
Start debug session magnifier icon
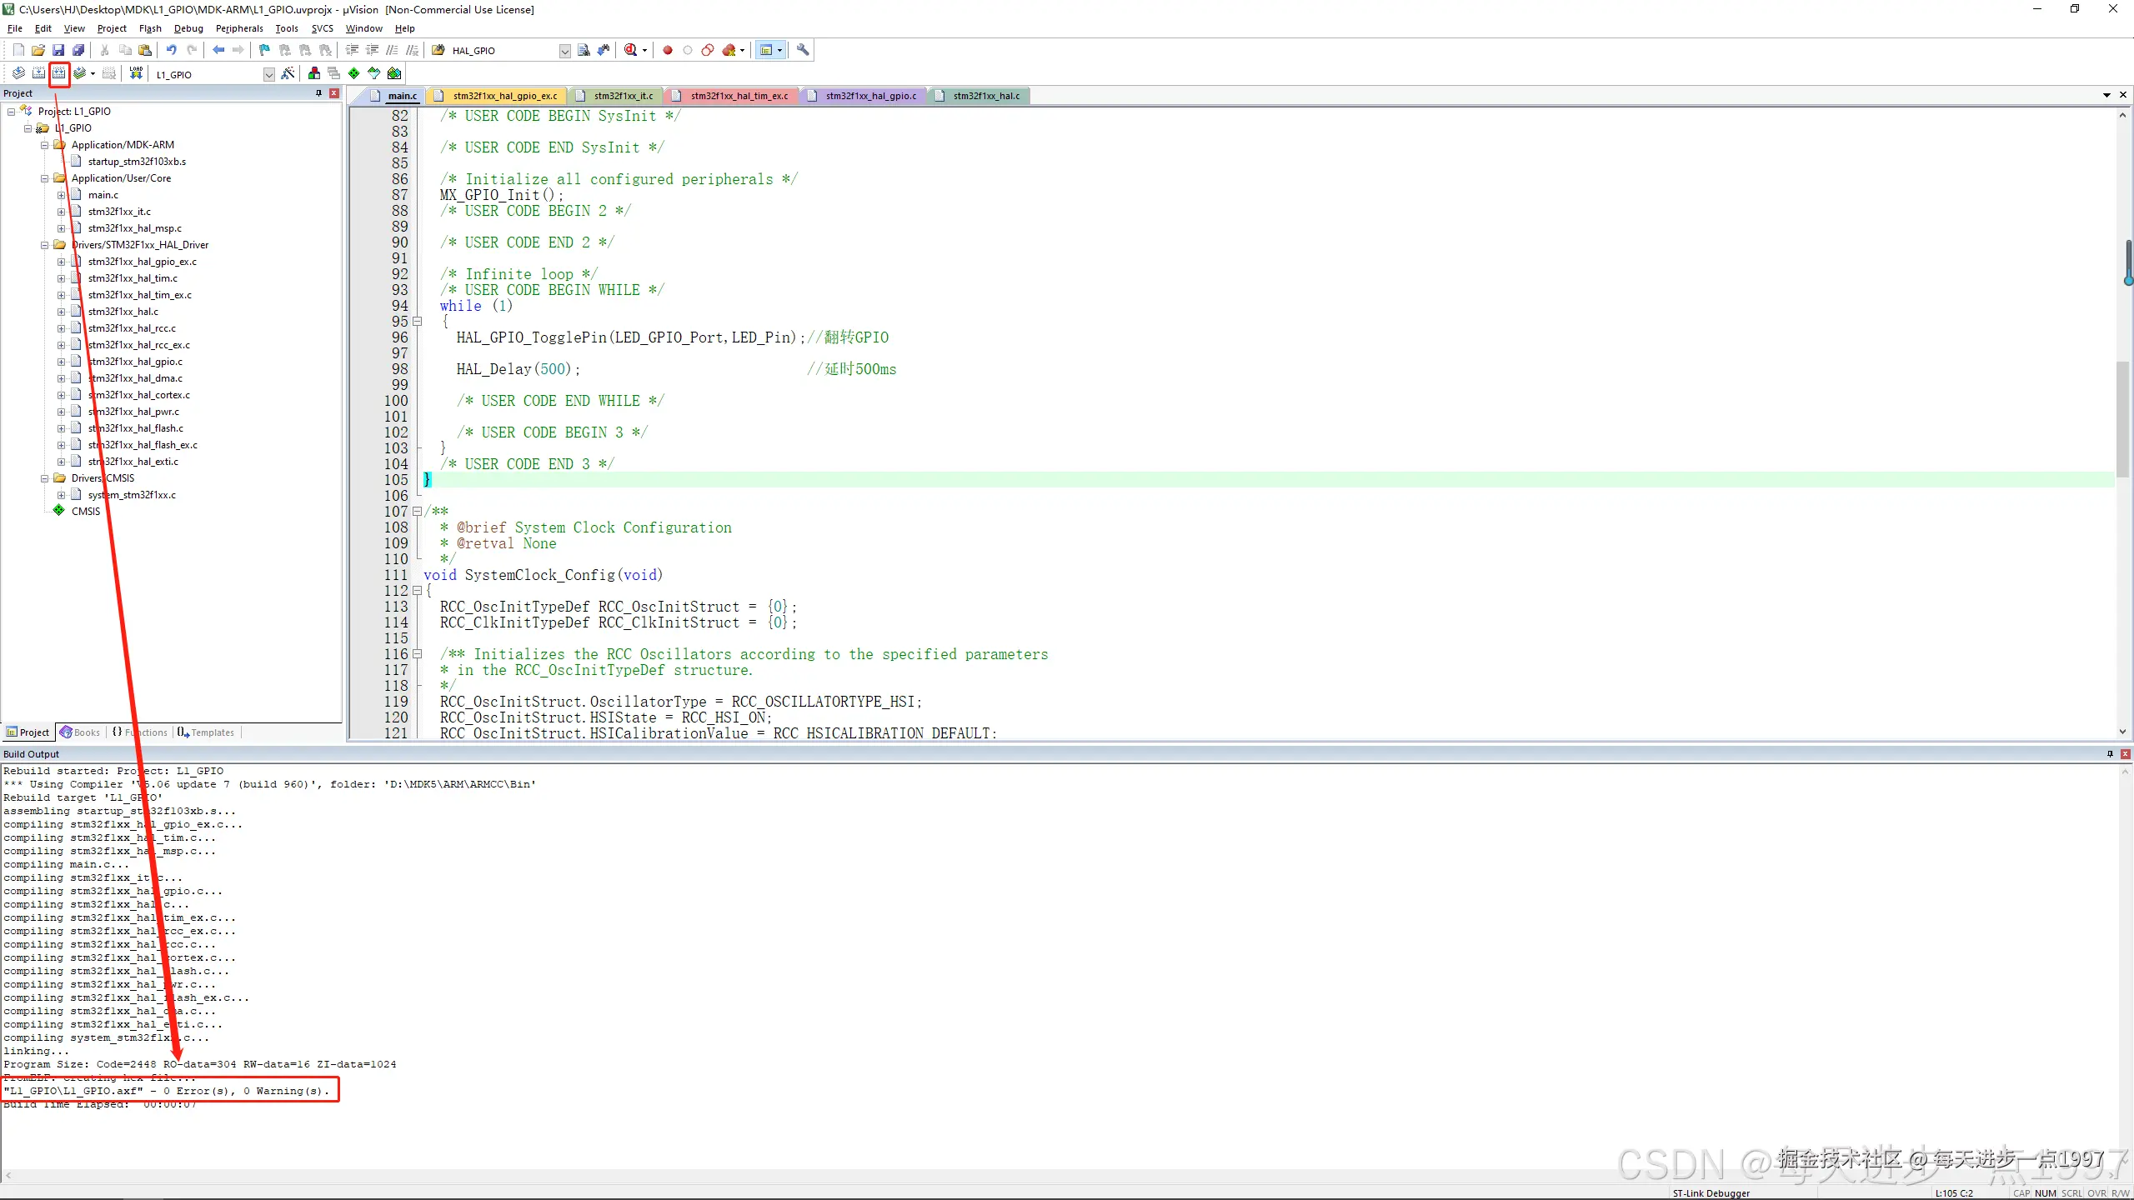631,50
